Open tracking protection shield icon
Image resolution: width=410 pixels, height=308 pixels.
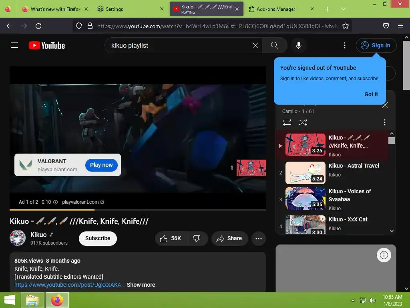tap(79, 26)
